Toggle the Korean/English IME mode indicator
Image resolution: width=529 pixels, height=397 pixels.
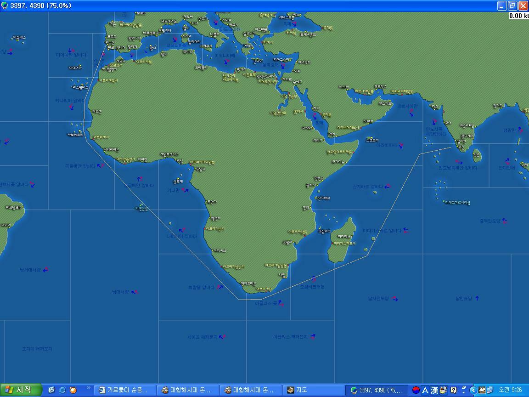click(x=425, y=390)
